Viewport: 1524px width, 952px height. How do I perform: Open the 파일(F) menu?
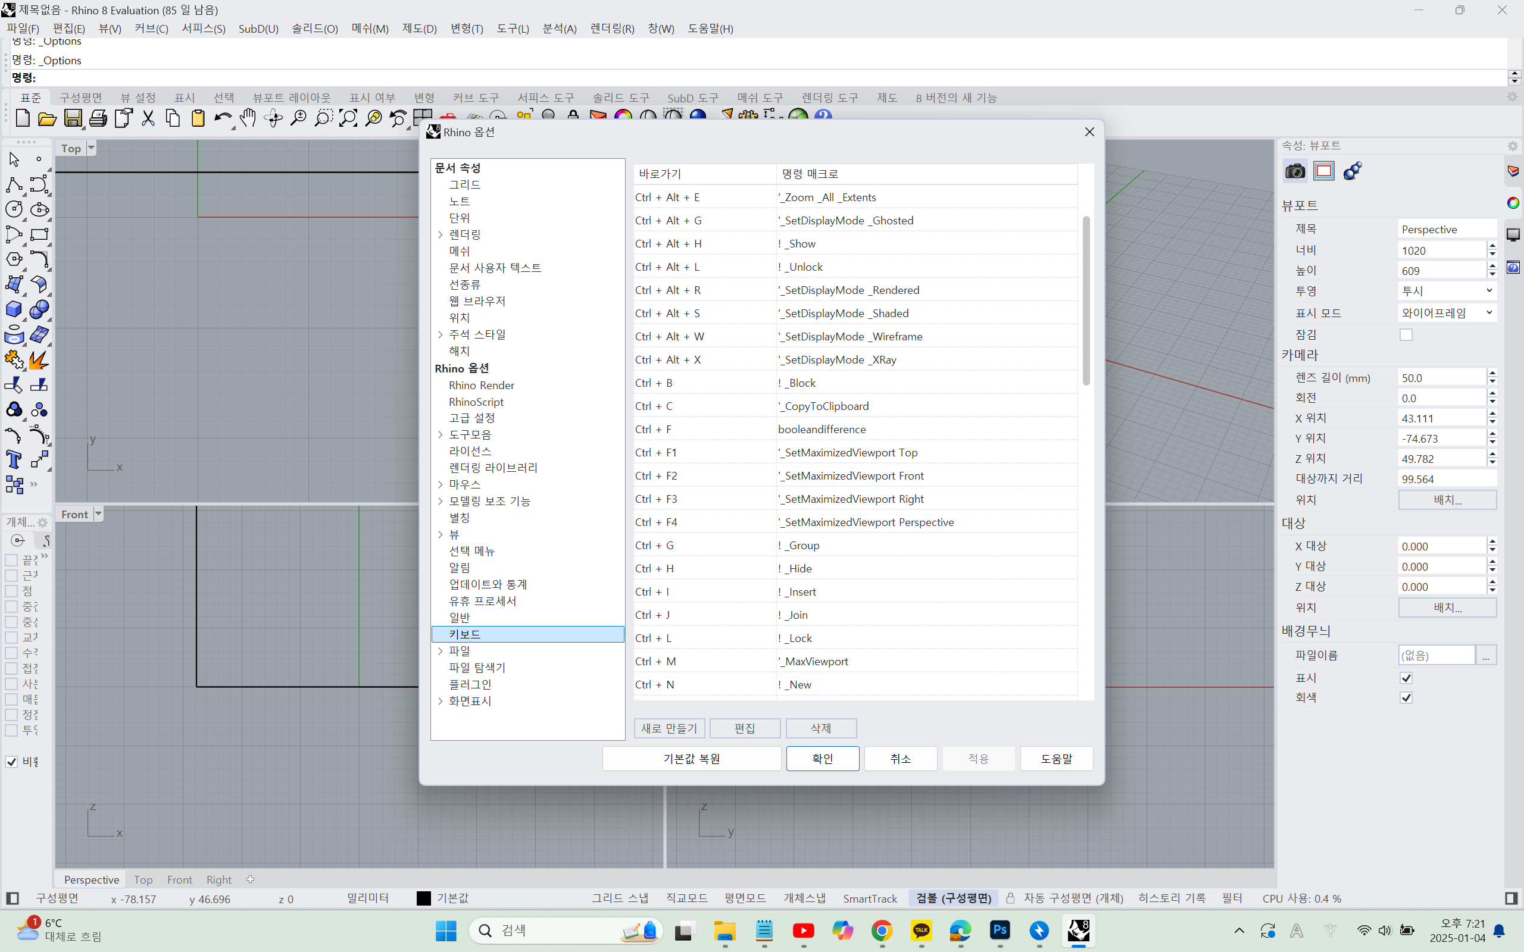coord(23,29)
